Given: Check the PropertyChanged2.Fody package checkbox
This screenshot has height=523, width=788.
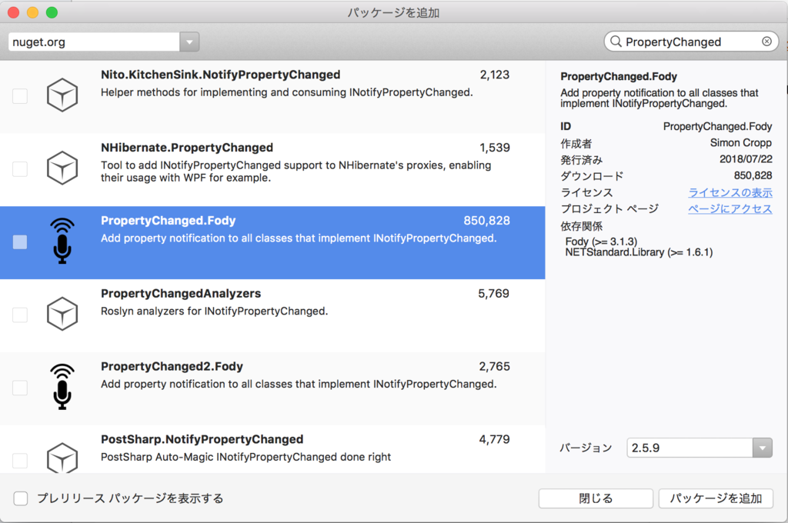Looking at the screenshot, I should coord(20,388).
